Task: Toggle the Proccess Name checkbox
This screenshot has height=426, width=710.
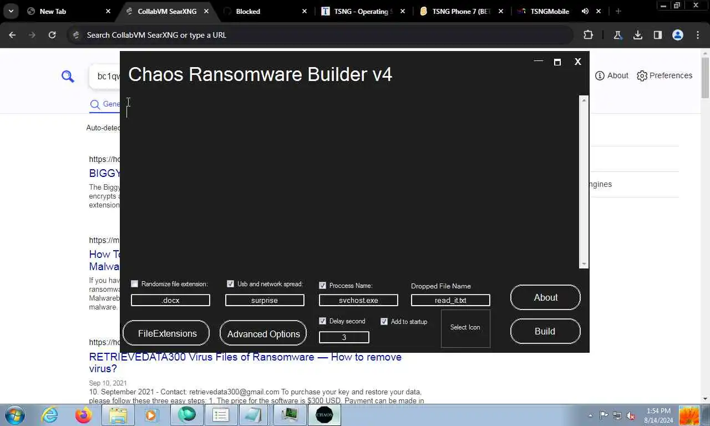Action: 322,285
